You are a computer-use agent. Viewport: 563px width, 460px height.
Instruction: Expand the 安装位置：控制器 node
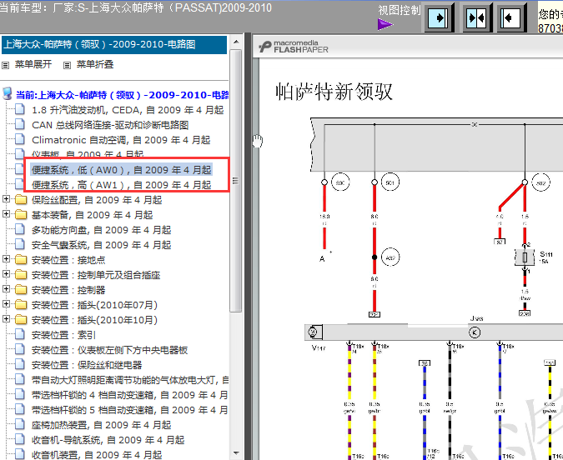pos(6,289)
